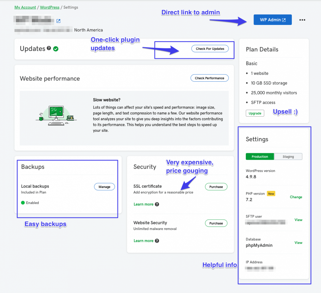Change the PHP version

click(x=296, y=197)
